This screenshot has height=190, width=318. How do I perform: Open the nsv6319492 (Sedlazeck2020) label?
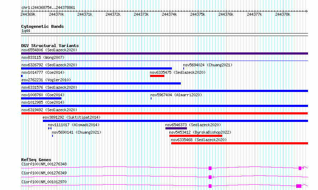tap(49, 110)
